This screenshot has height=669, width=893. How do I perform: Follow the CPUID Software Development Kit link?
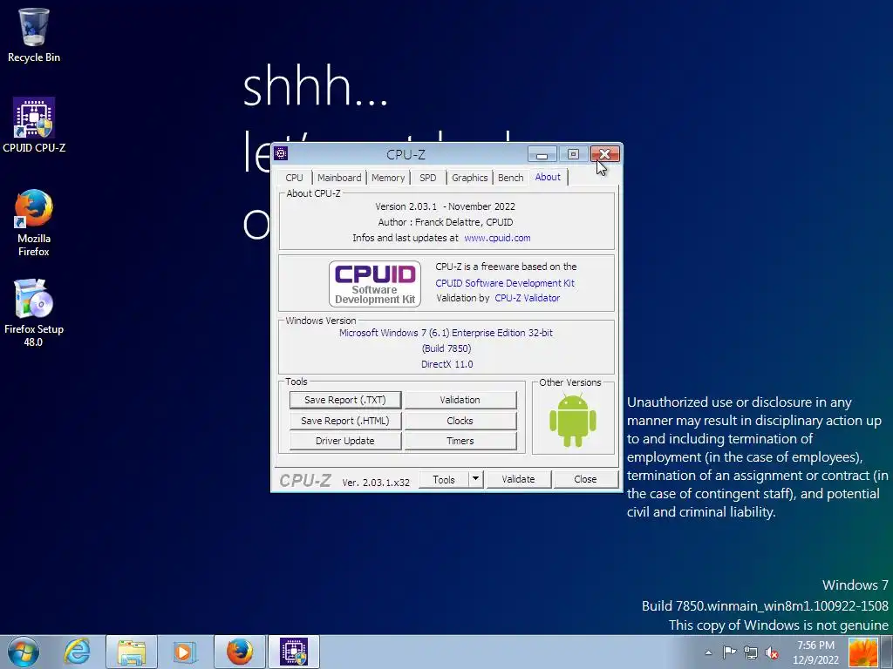pyautogui.click(x=505, y=283)
